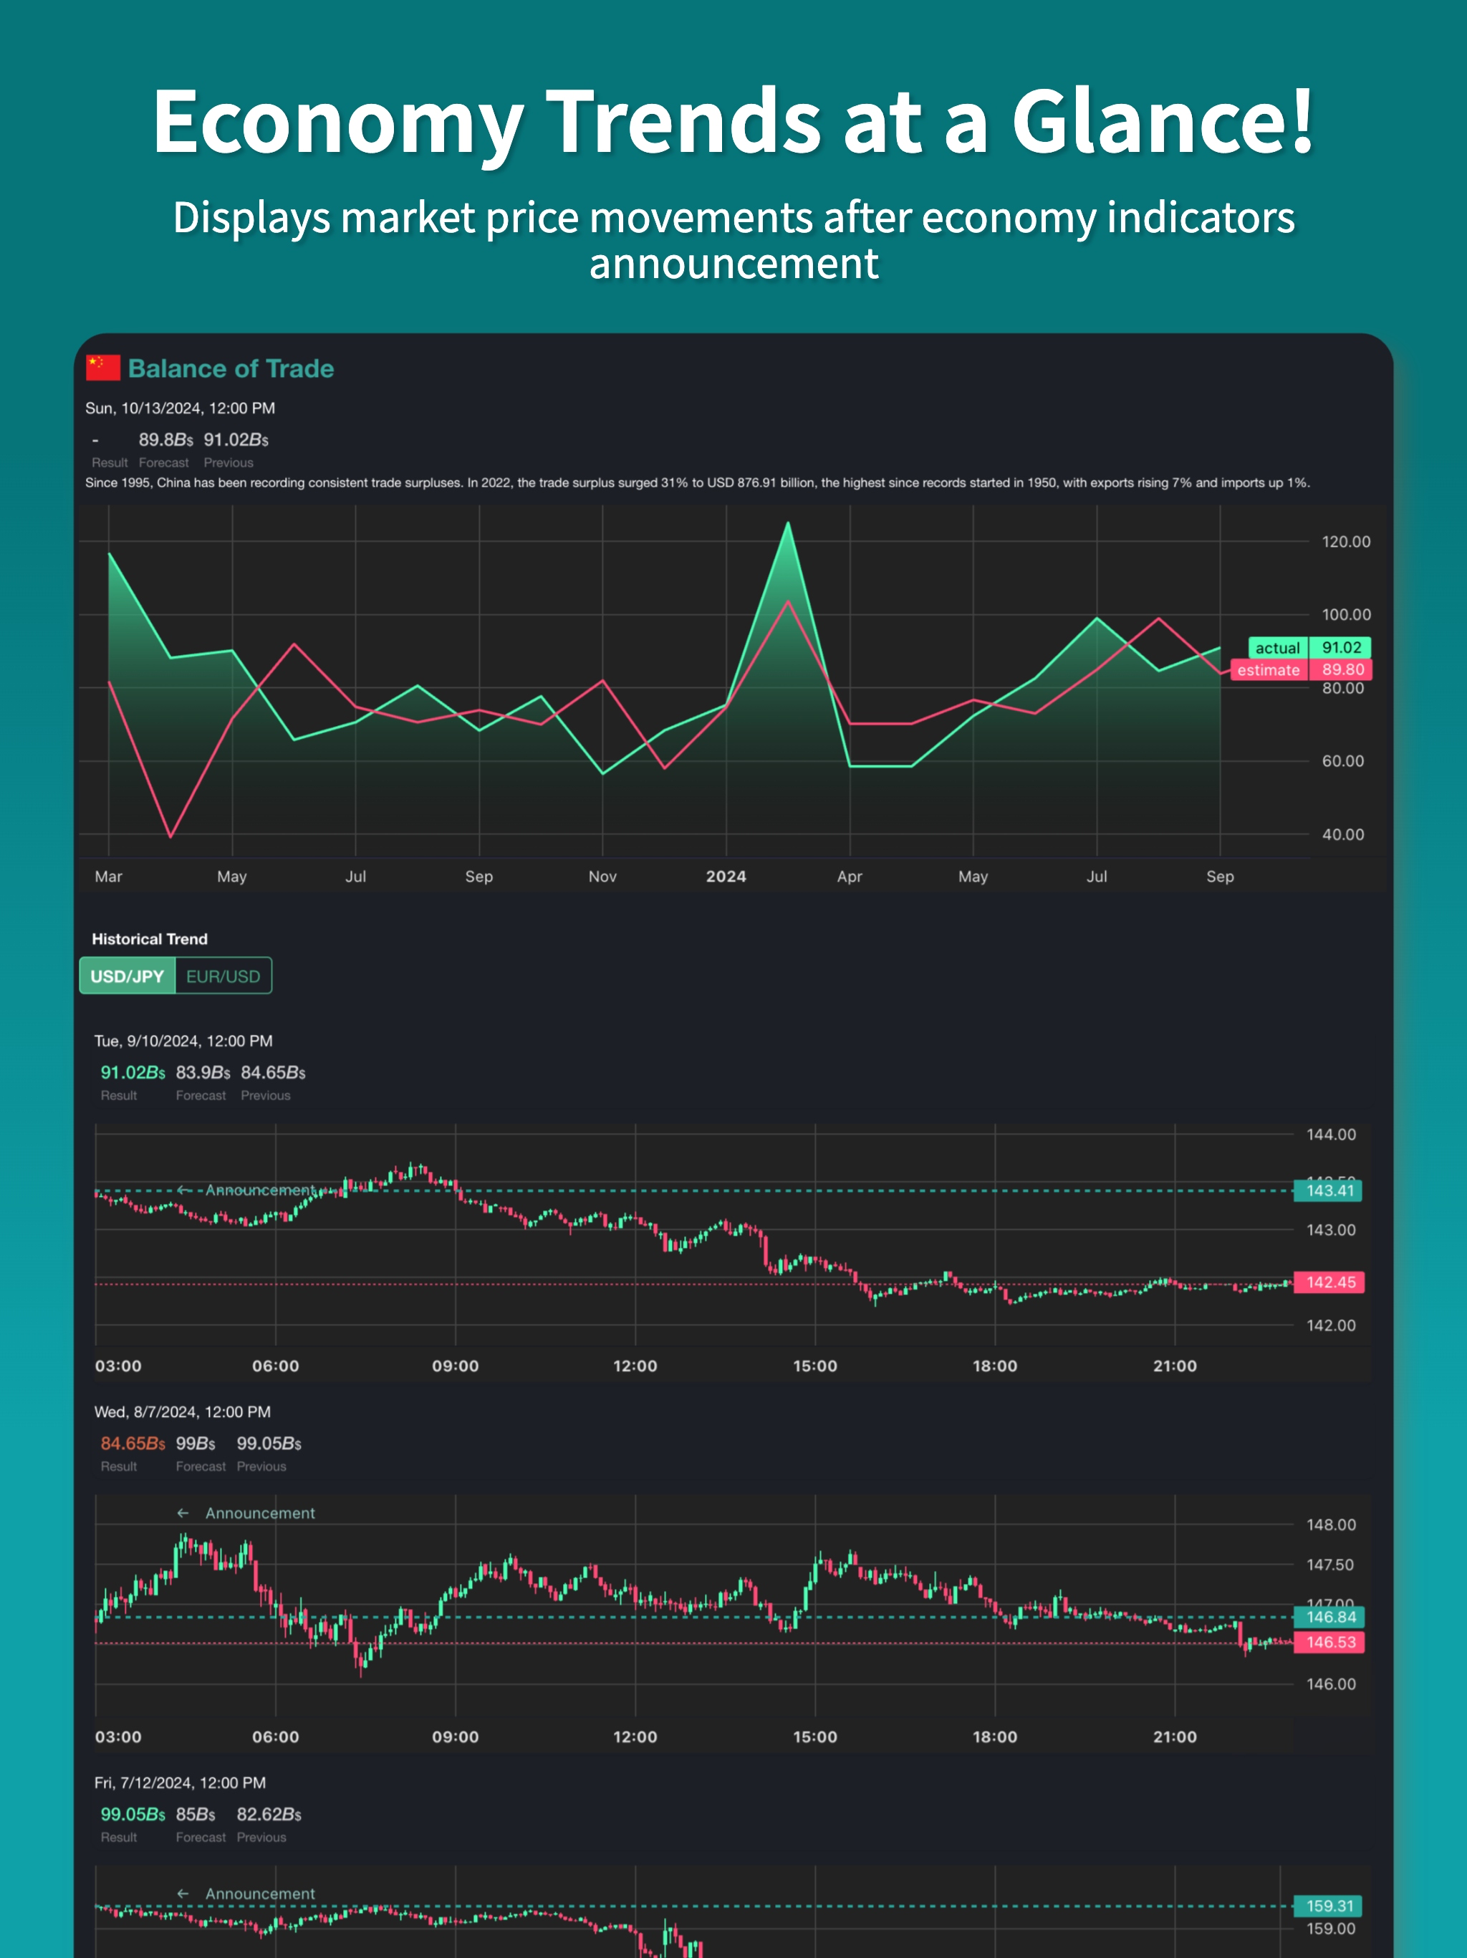The height and width of the screenshot is (1958, 1467).
Task: Click the 99.05B result for 7/12/2024
Action: [x=133, y=1814]
